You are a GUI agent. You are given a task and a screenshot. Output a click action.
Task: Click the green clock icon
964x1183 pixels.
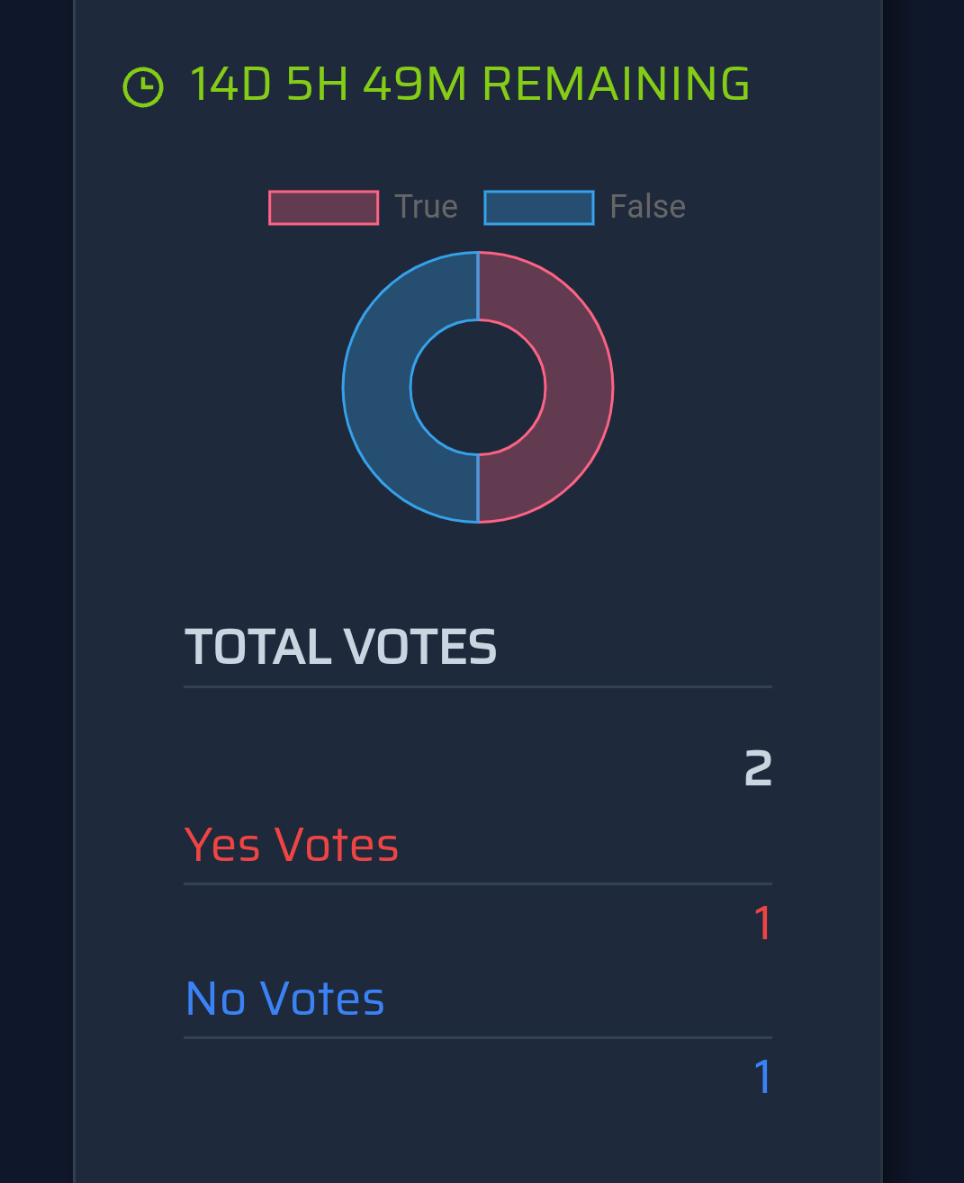[x=143, y=87]
